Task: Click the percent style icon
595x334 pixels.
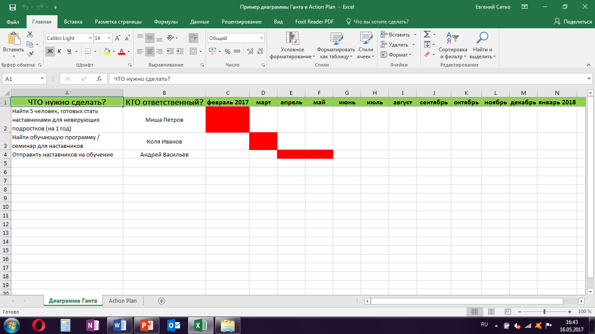Action: pos(227,51)
